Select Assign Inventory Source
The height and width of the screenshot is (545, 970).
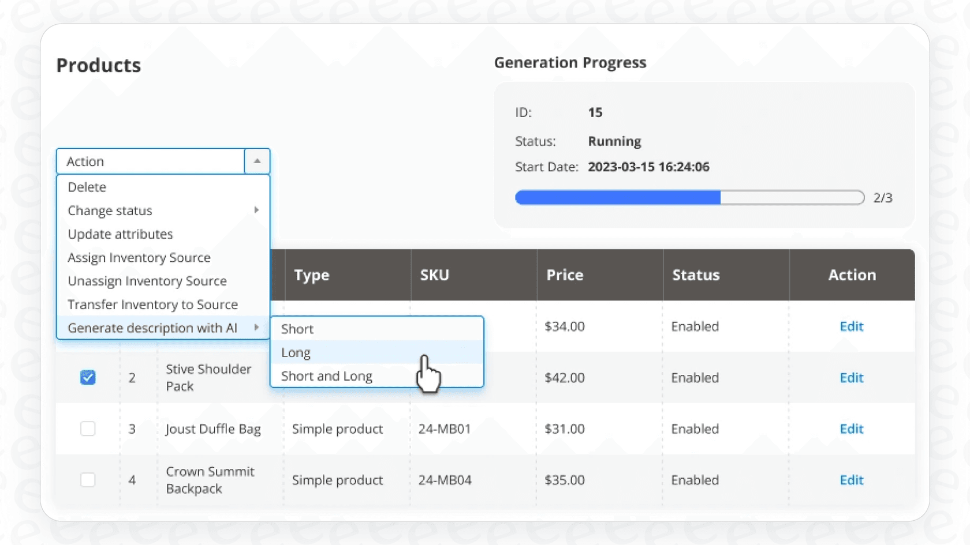[x=139, y=258]
